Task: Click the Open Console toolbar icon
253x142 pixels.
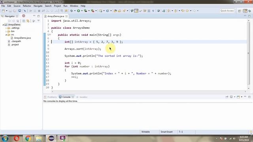Action: 19,11
